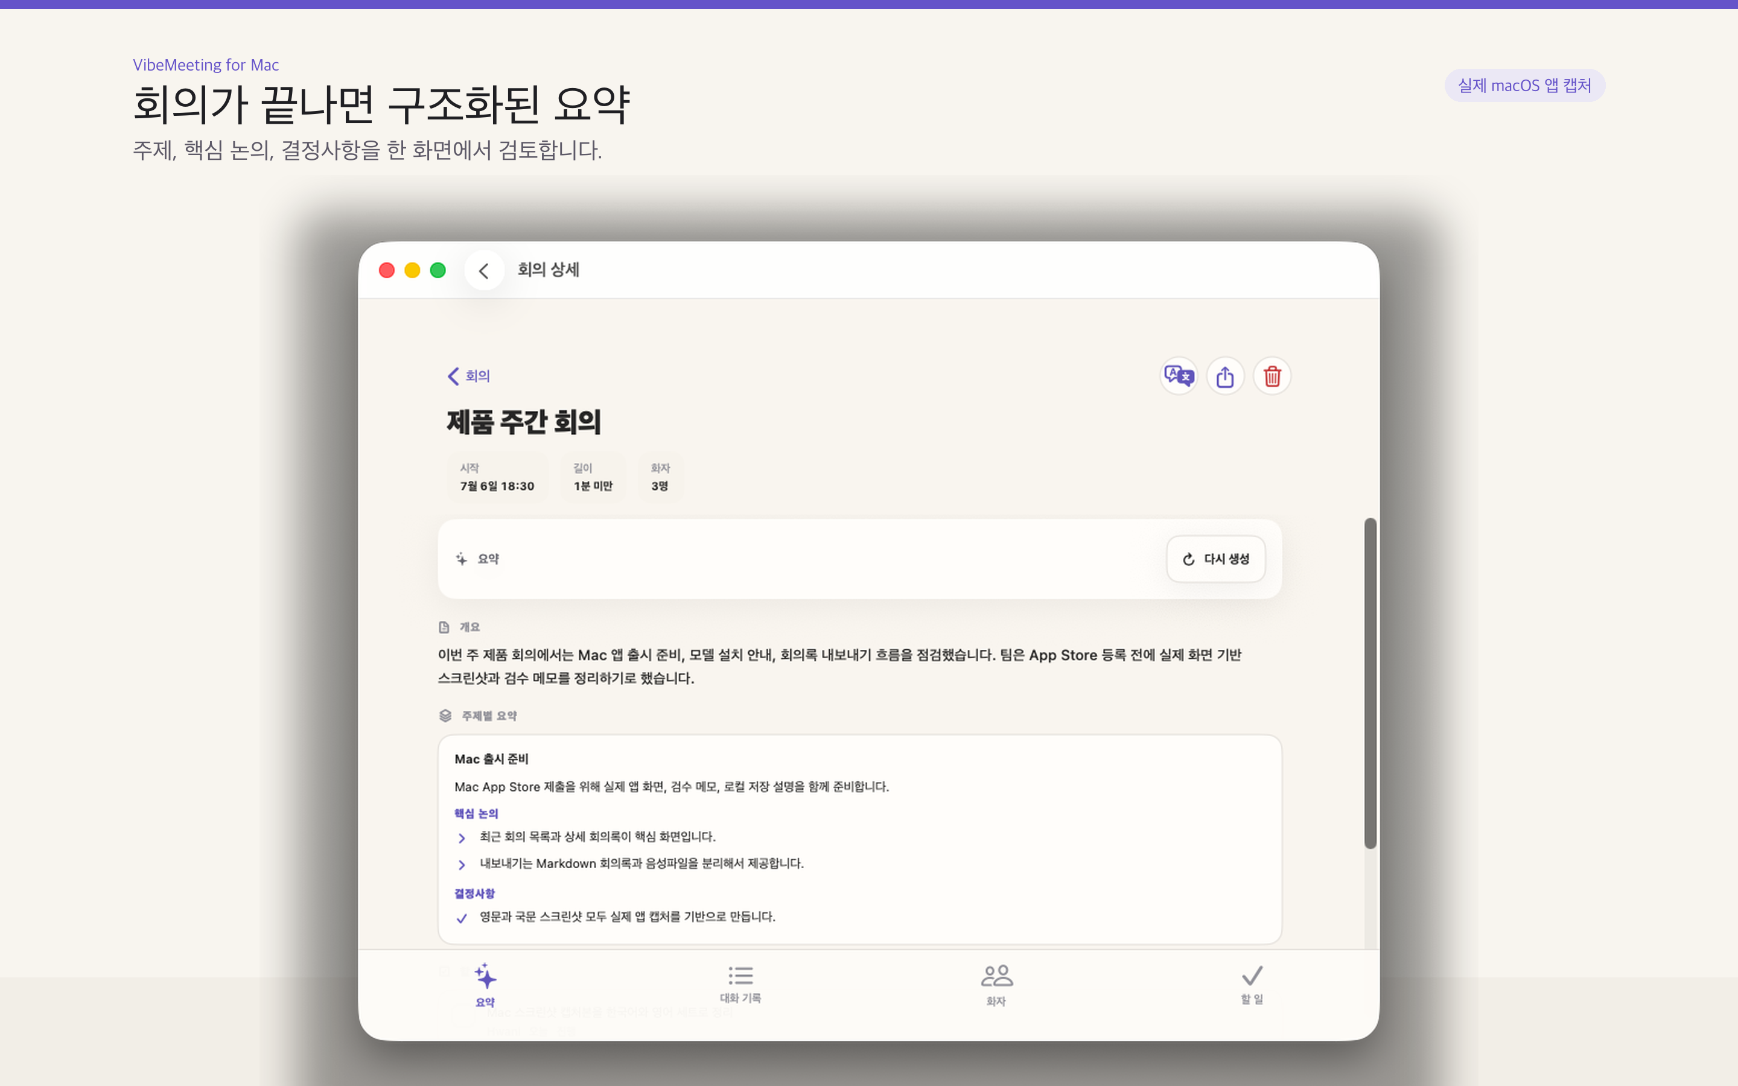
Task: Go back using the title bar chevron
Action: (x=484, y=270)
